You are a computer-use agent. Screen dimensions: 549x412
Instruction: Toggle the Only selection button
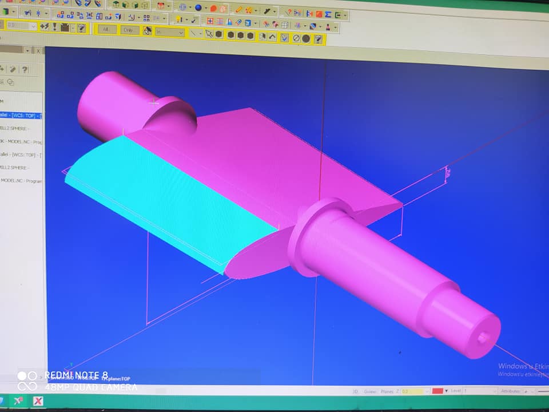click(x=129, y=30)
